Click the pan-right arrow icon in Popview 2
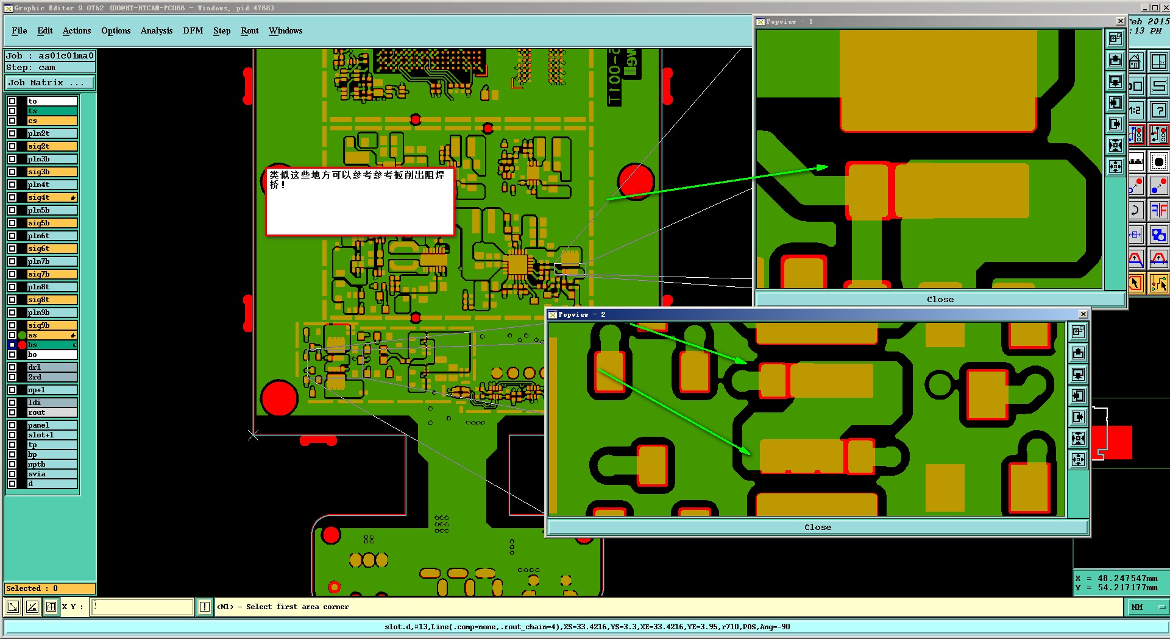 click(1078, 417)
